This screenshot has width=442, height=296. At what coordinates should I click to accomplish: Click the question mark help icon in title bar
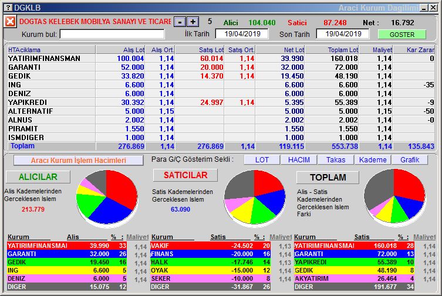coord(8,8)
